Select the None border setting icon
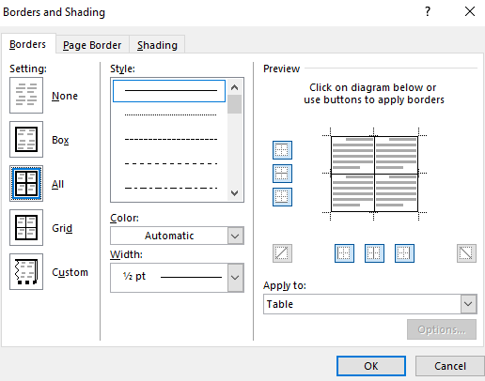485x381 pixels. coord(26,96)
